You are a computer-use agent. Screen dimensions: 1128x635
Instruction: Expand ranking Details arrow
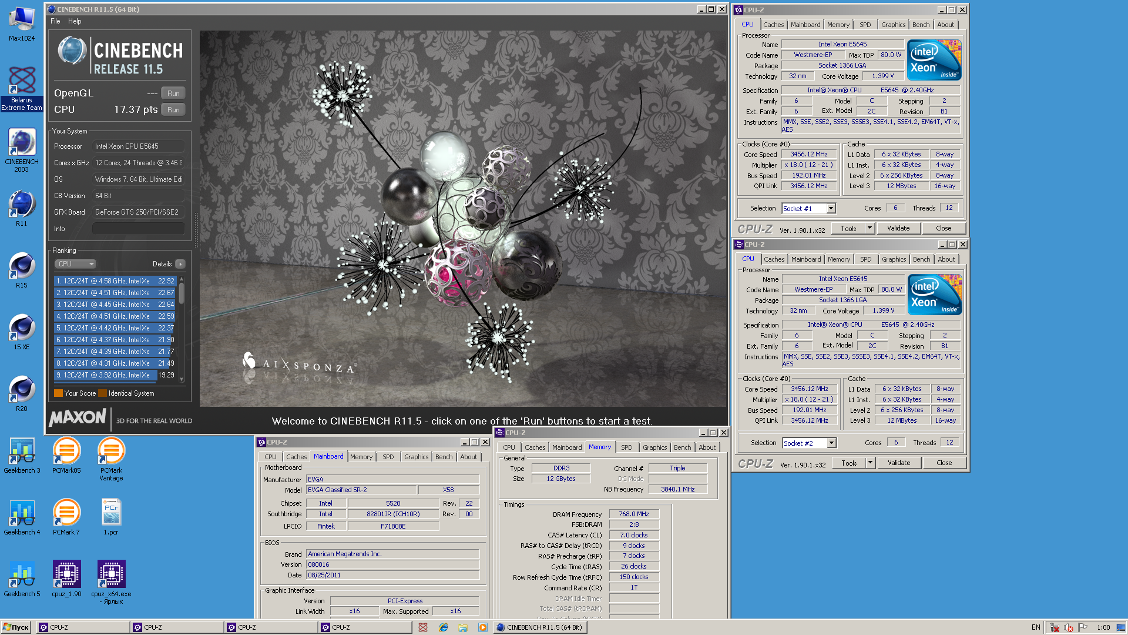tap(180, 264)
